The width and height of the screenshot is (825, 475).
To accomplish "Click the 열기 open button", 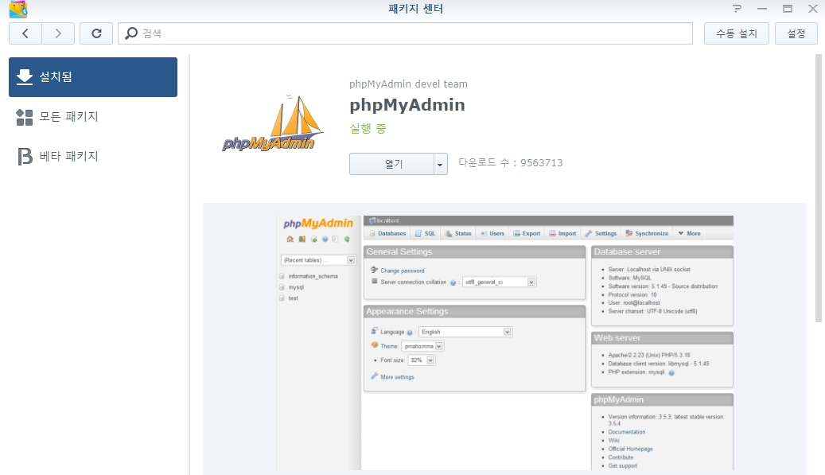I will pyautogui.click(x=392, y=164).
